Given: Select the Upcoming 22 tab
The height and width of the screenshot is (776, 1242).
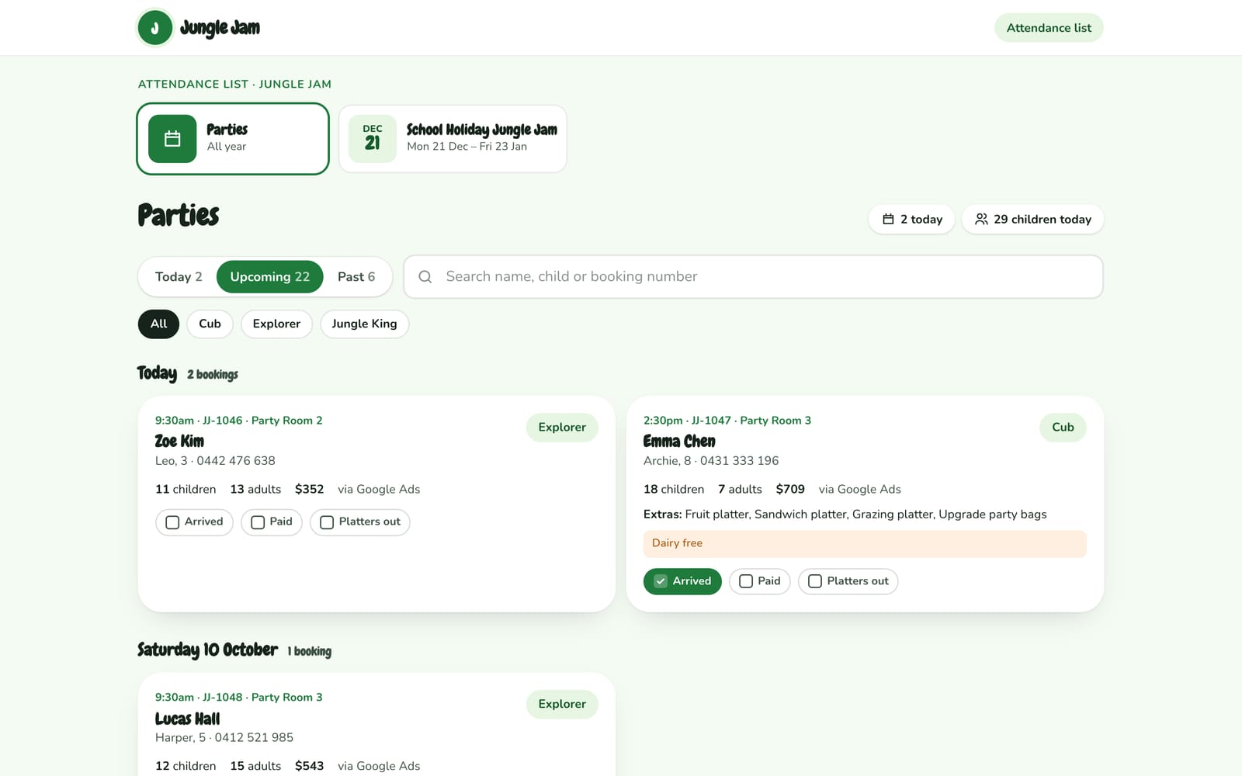Looking at the screenshot, I should (269, 277).
